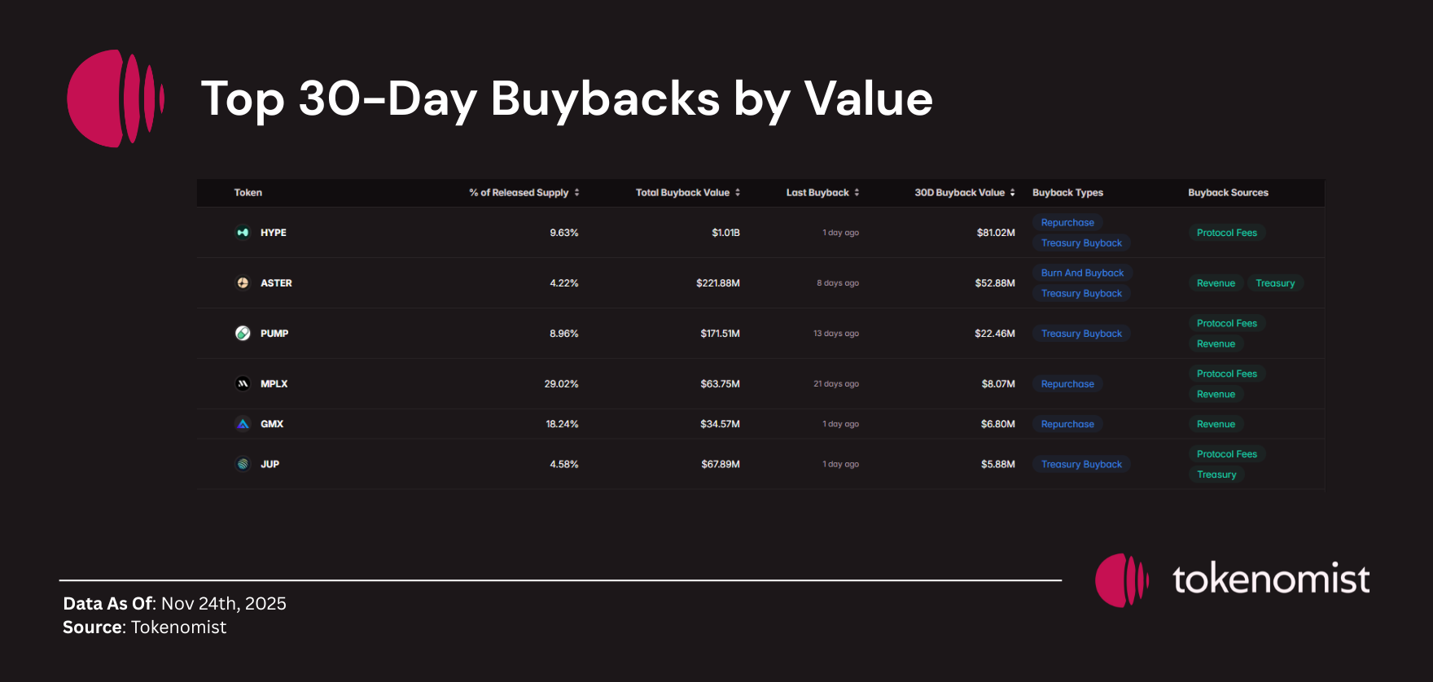Viewport: 1433px width, 682px height.
Task: Click the 18.24% released supply value
Action: (562, 424)
